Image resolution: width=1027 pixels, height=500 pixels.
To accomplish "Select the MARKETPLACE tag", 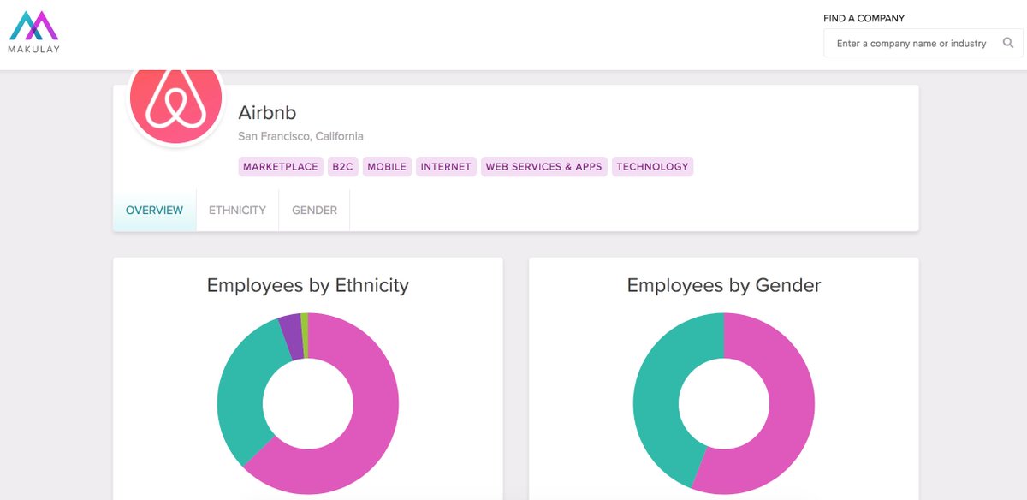I will click(281, 166).
